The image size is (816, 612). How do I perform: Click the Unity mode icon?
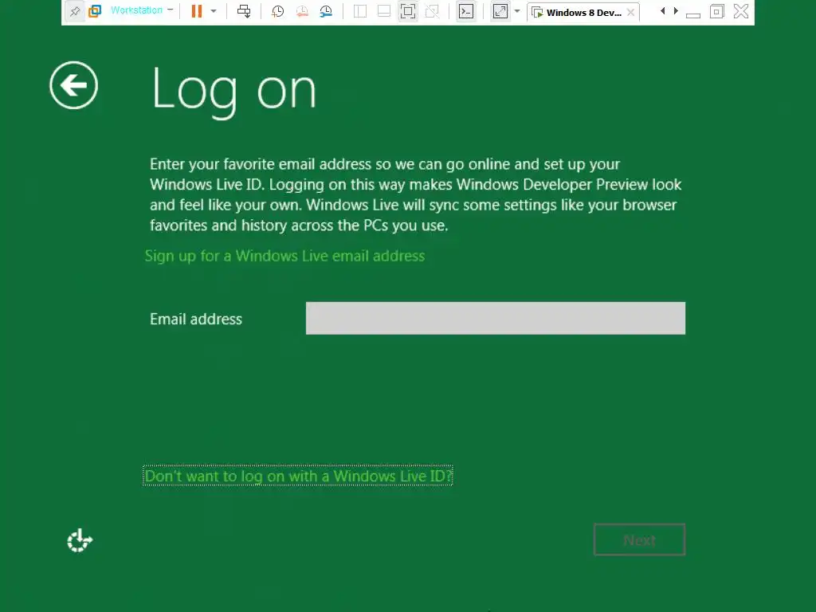[432, 11]
